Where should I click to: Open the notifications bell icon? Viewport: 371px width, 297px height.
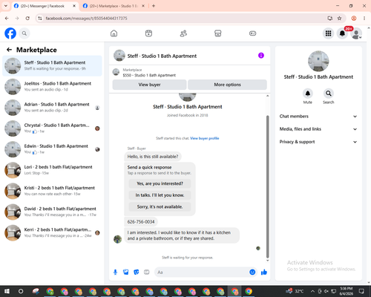coord(342,33)
